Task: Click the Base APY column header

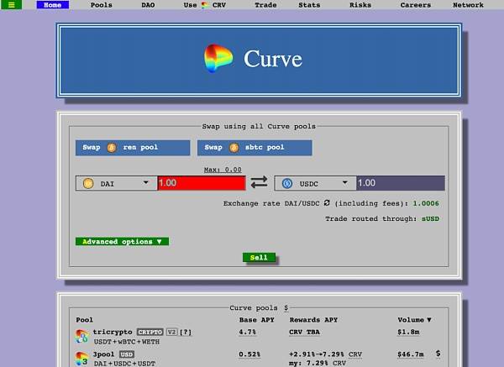Action: [x=256, y=320]
